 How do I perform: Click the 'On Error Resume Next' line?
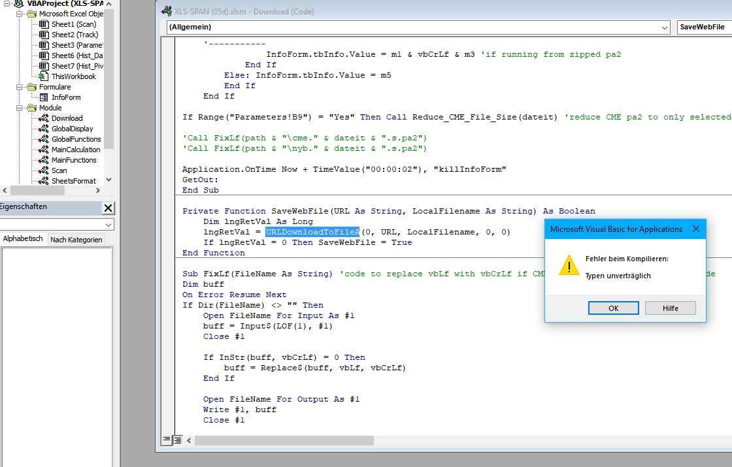pos(235,295)
